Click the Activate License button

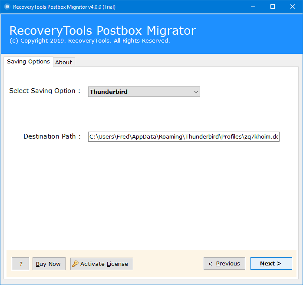click(x=102, y=264)
